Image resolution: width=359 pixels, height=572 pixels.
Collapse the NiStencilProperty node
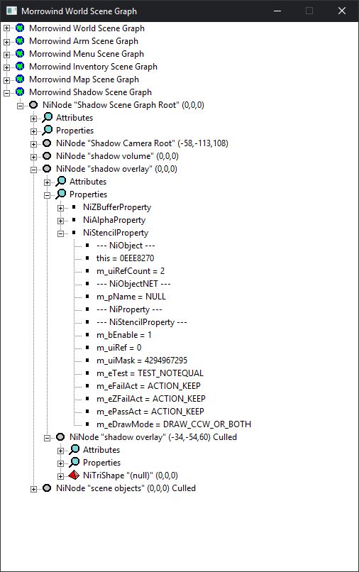click(x=60, y=233)
